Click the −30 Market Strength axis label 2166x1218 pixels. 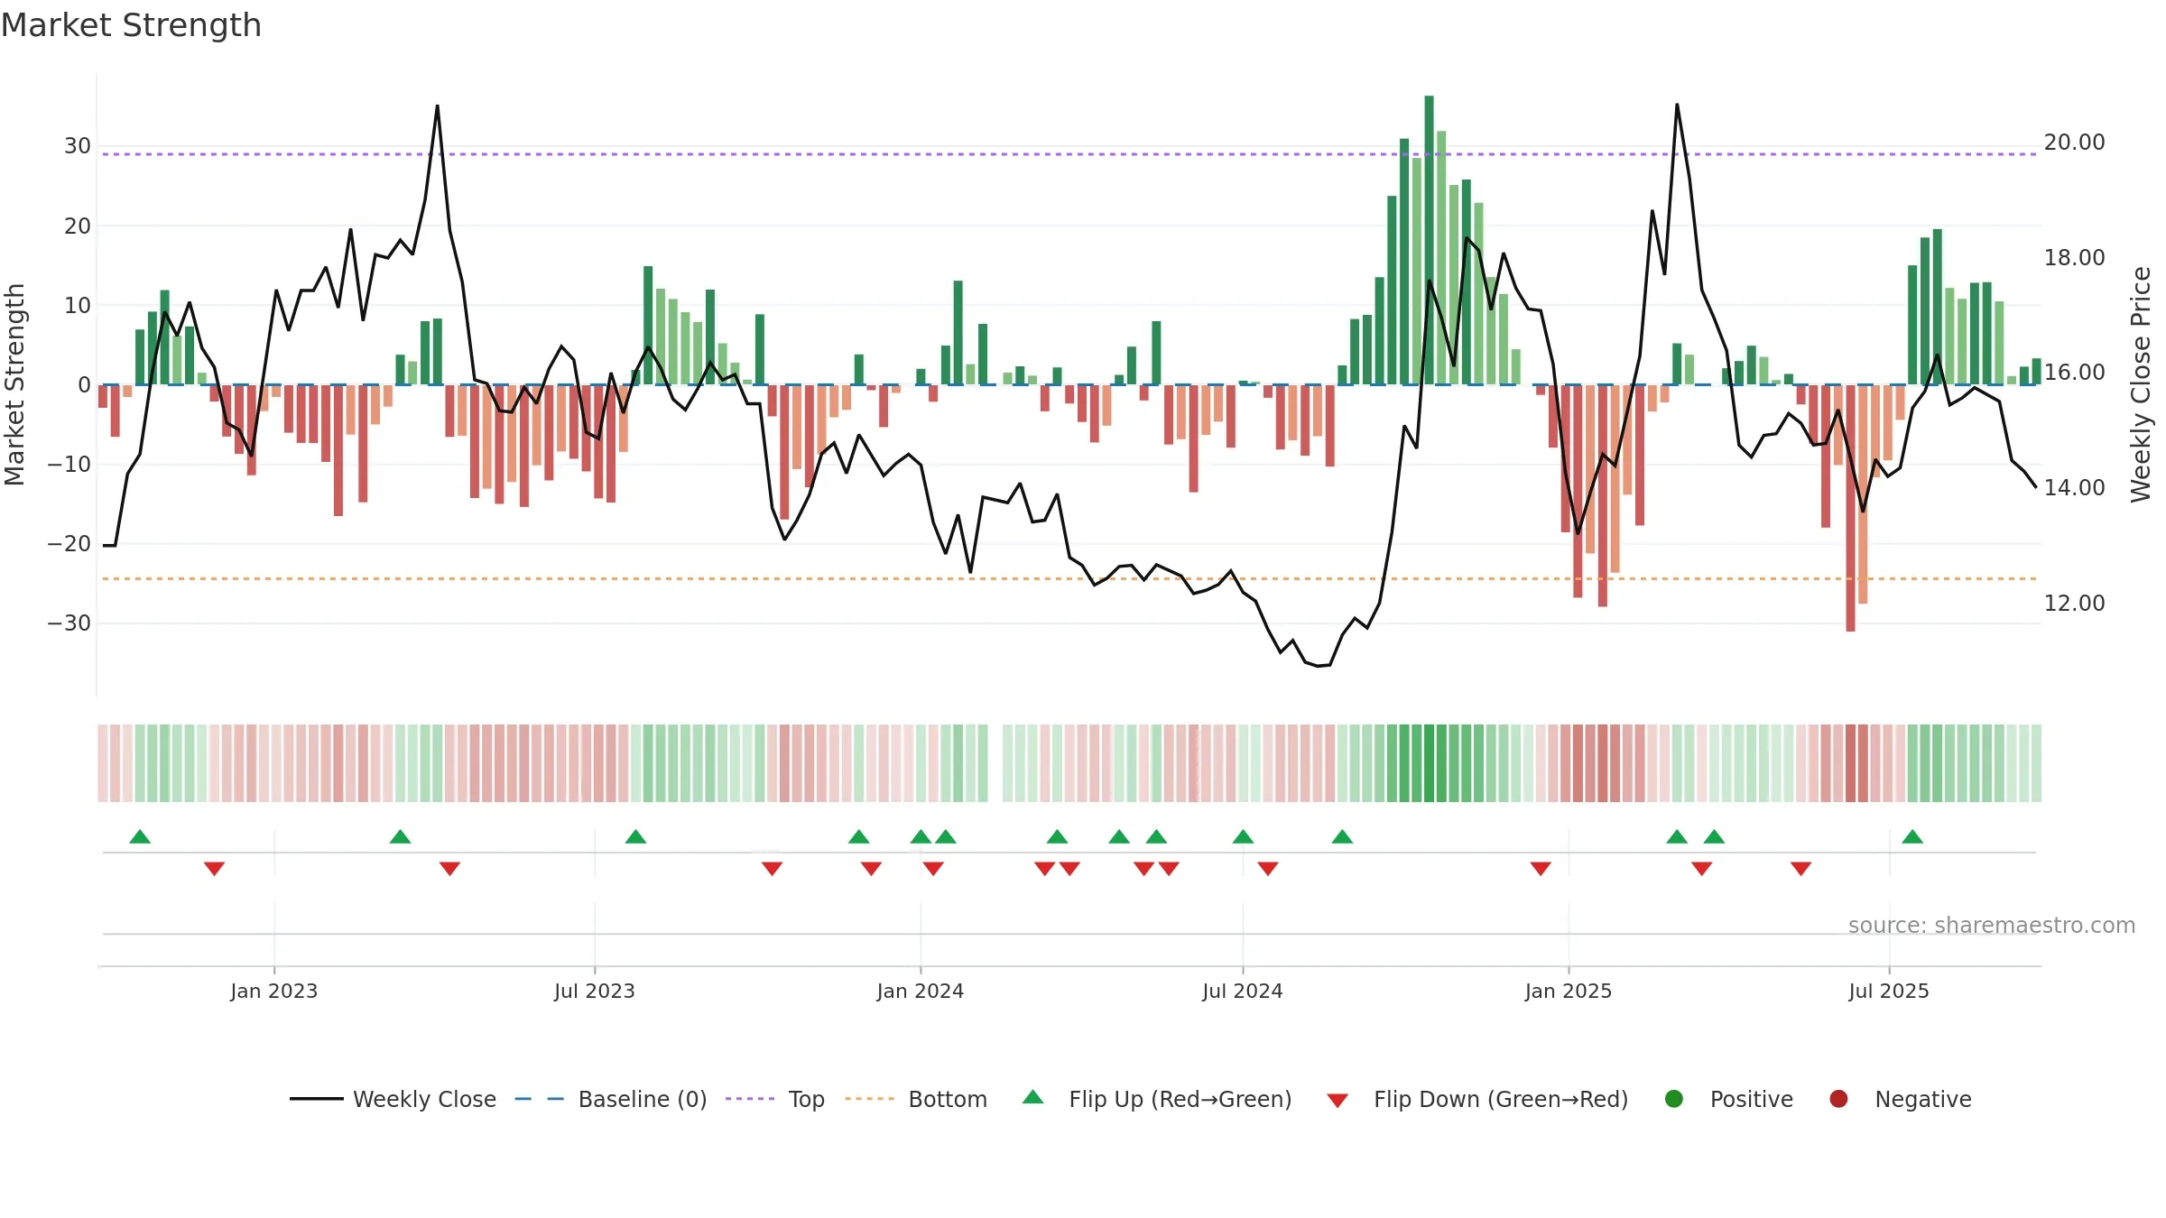(x=69, y=623)
